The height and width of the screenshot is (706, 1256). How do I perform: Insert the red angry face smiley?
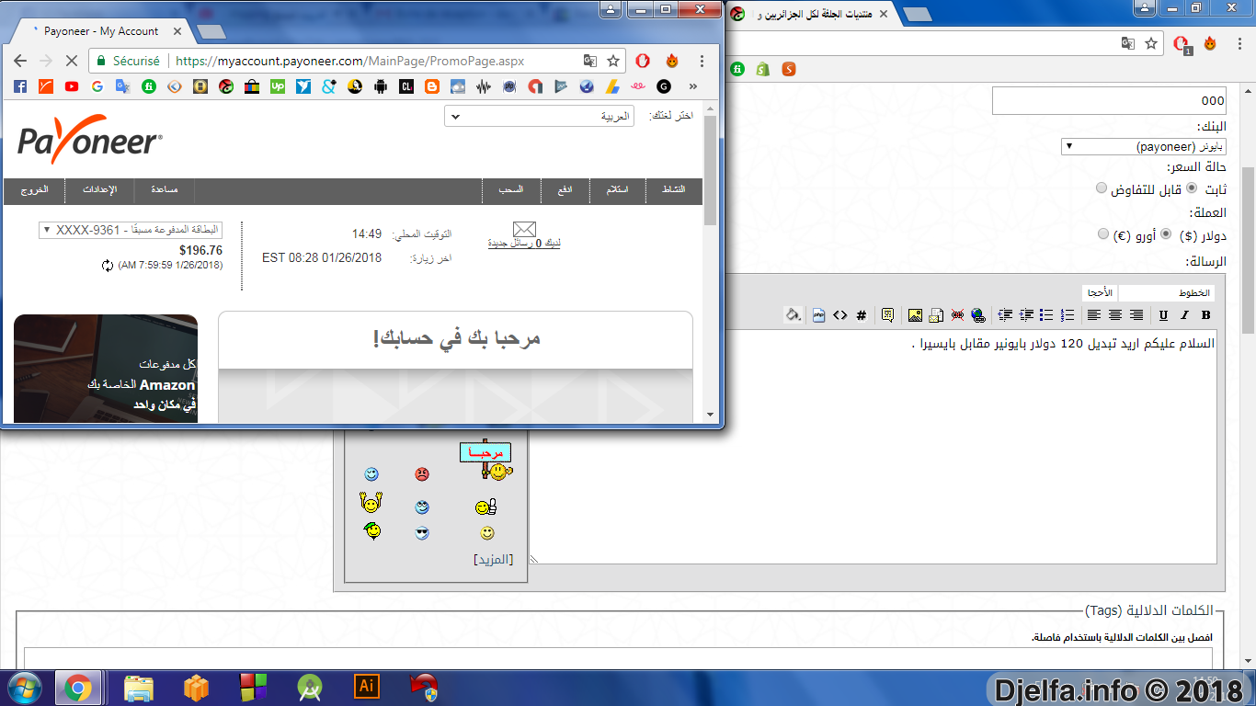click(x=421, y=474)
